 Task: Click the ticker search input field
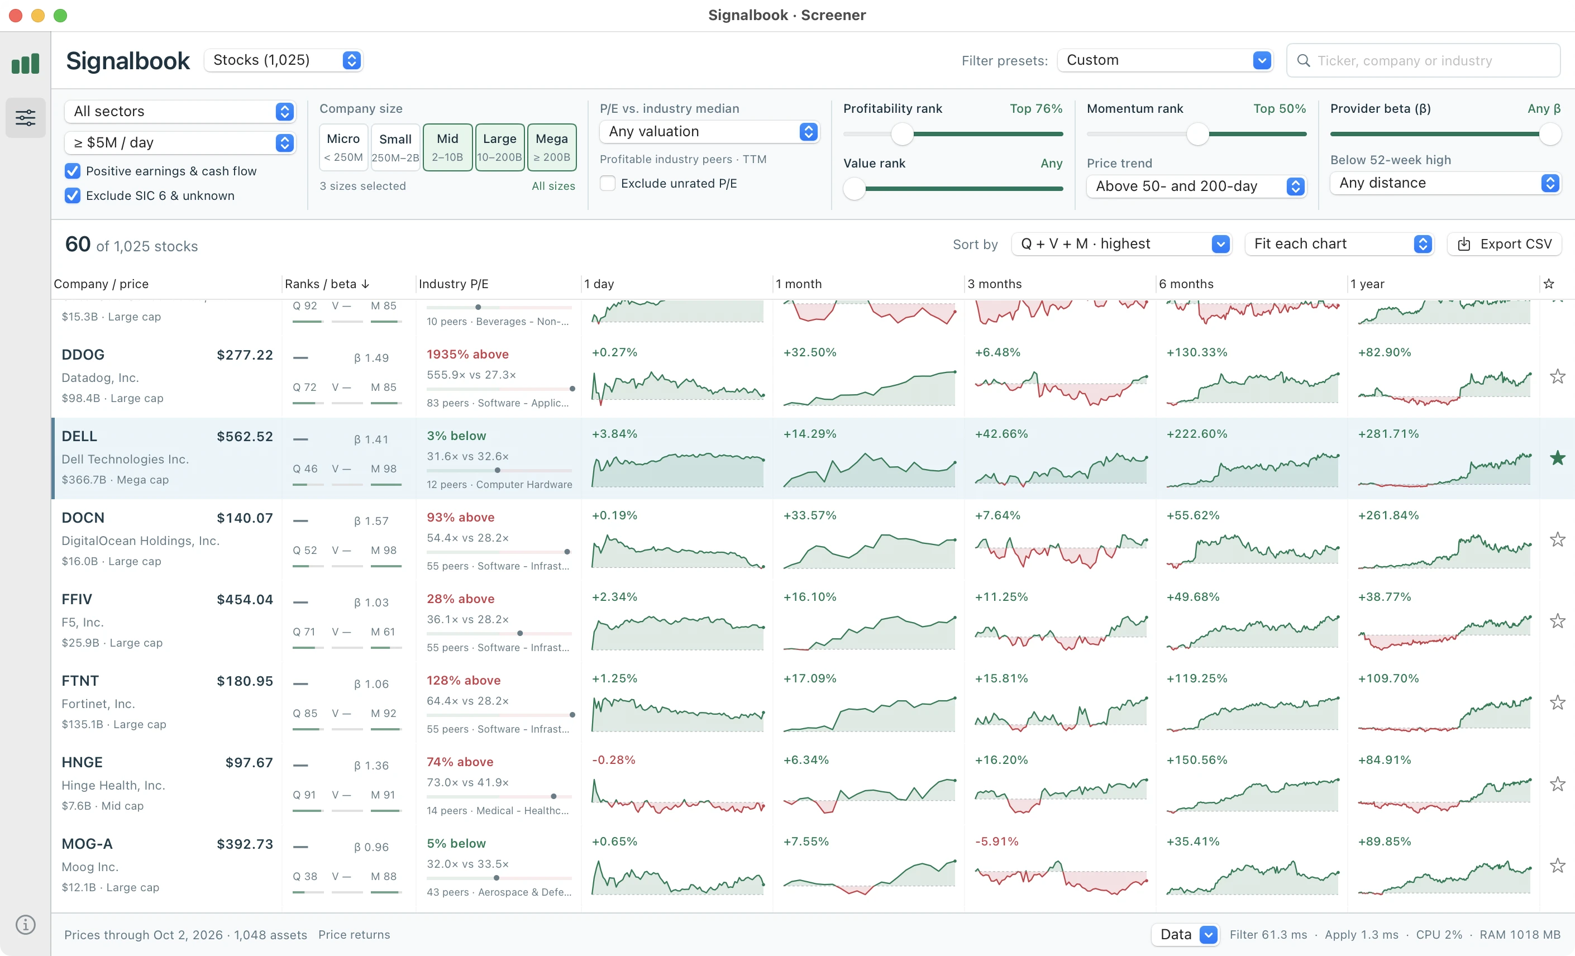tap(1423, 61)
